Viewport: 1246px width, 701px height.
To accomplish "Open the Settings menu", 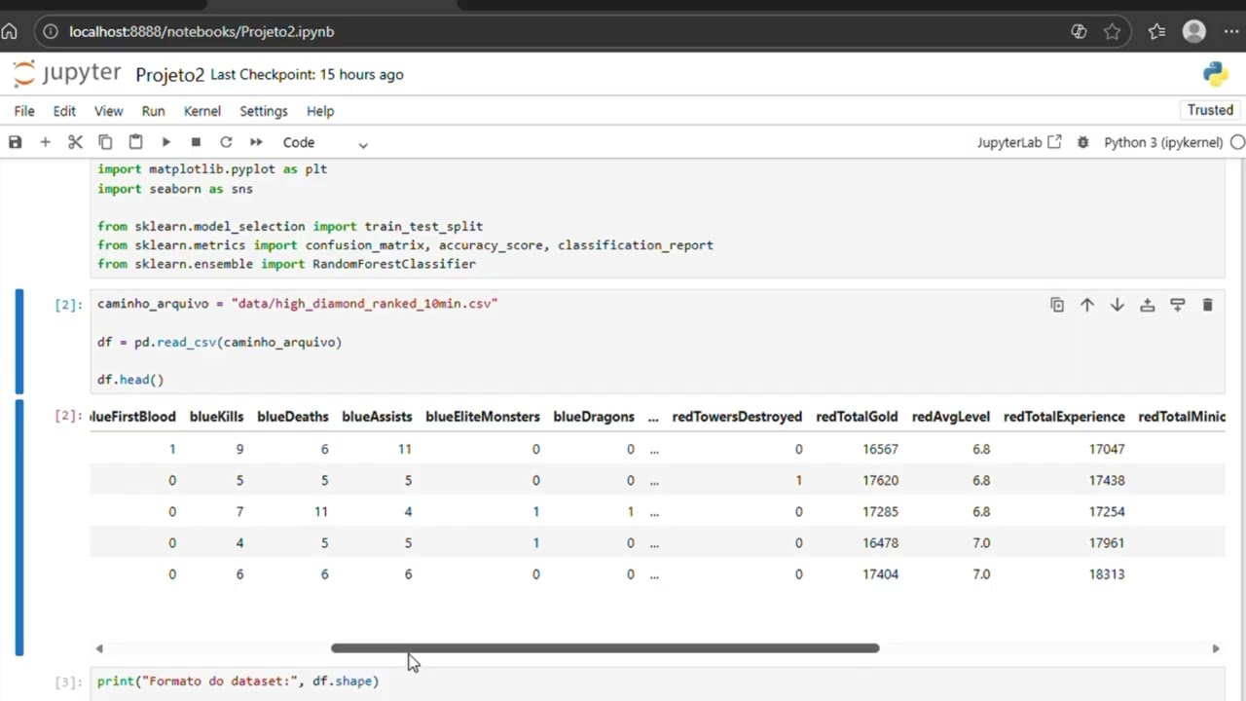I will click(x=264, y=111).
